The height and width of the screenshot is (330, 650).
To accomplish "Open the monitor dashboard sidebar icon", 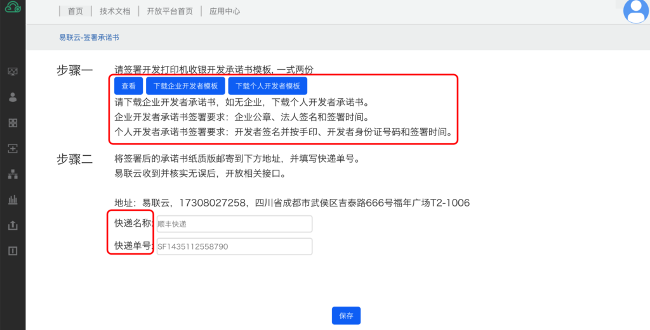I will [13, 72].
